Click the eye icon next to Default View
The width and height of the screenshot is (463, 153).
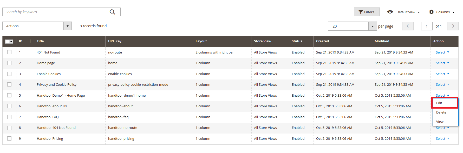click(390, 12)
